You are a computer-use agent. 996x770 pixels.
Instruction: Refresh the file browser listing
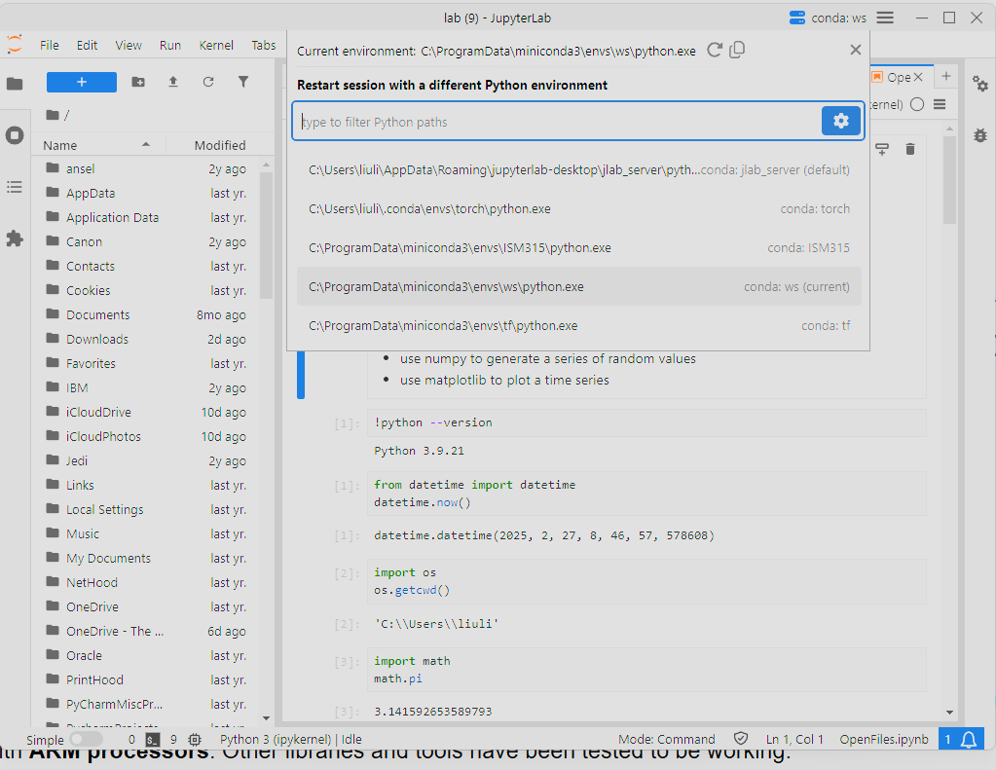pyautogui.click(x=208, y=83)
